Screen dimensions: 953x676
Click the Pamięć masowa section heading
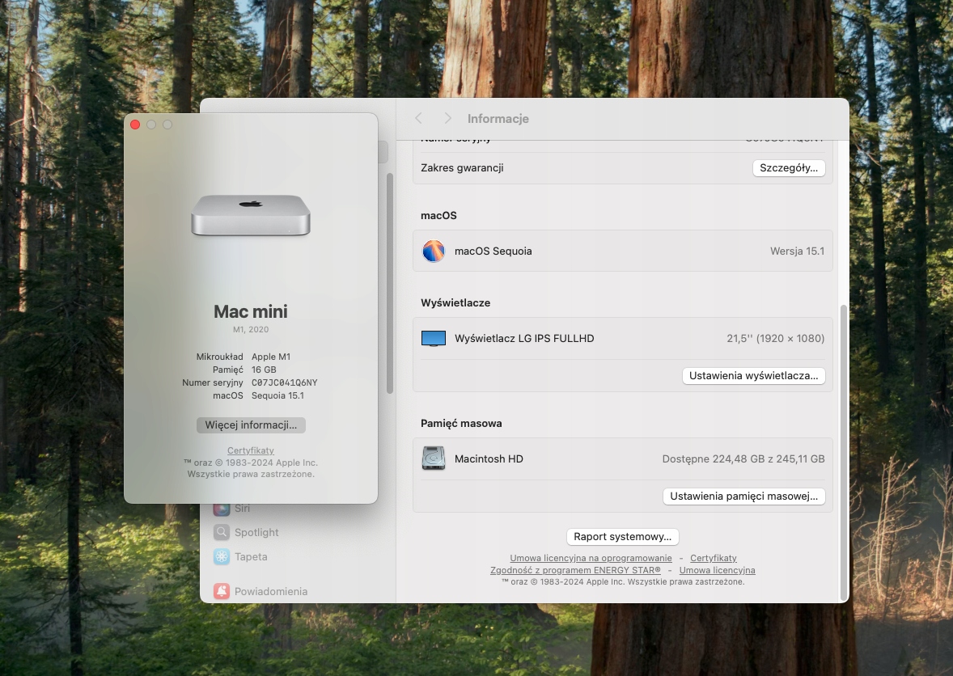click(x=461, y=424)
